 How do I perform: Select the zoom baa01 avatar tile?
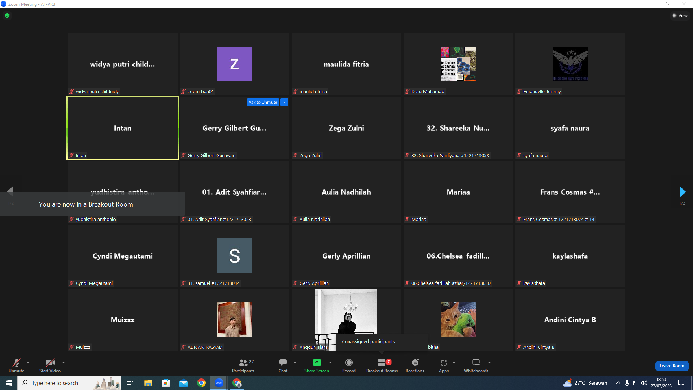point(235,64)
